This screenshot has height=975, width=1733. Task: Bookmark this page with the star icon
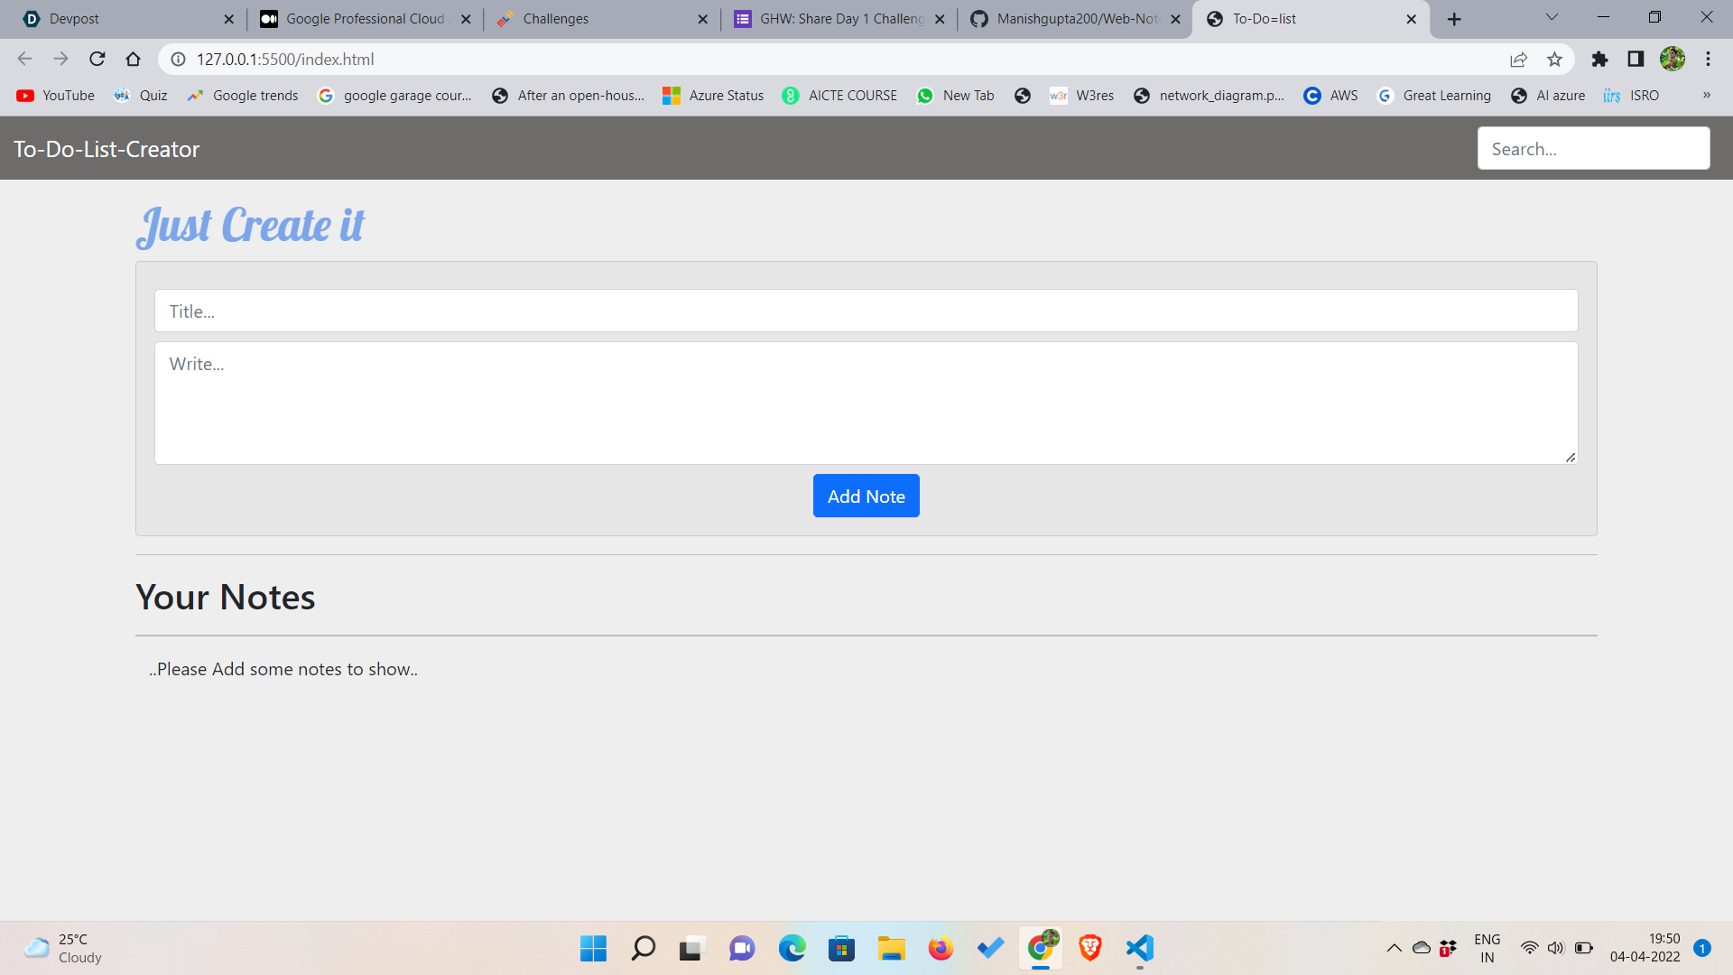coord(1554,59)
